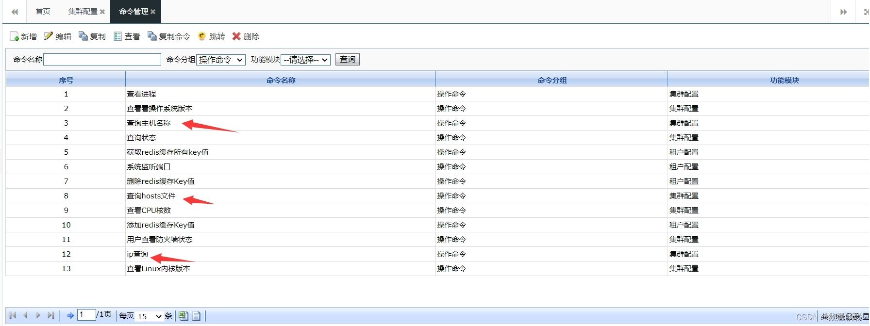Click the blue jump-to-page arrow
This screenshot has width=870, height=326.
point(70,315)
